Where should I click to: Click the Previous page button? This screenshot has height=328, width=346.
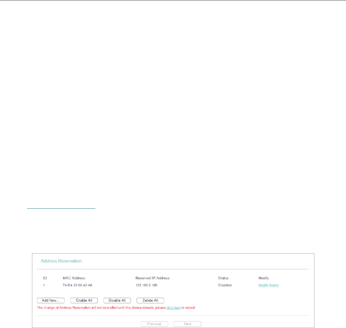point(154,324)
